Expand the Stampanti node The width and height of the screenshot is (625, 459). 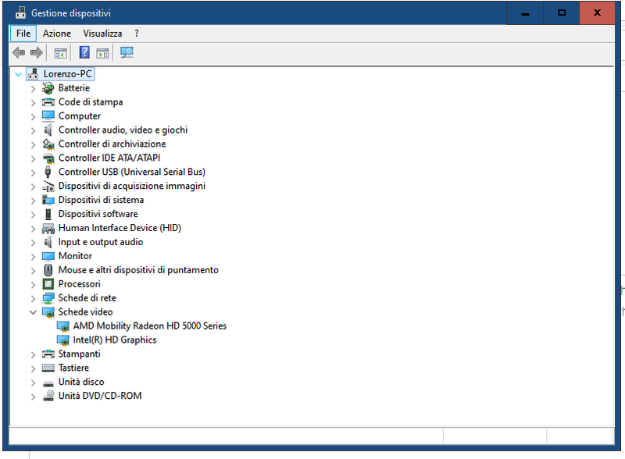click(x=33, y=354)
